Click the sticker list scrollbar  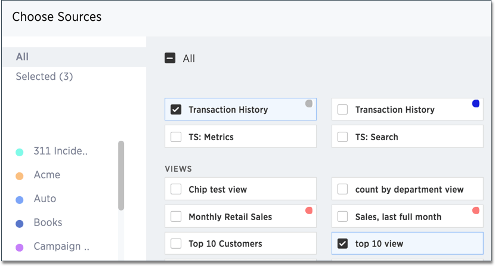tap(121, 175)
